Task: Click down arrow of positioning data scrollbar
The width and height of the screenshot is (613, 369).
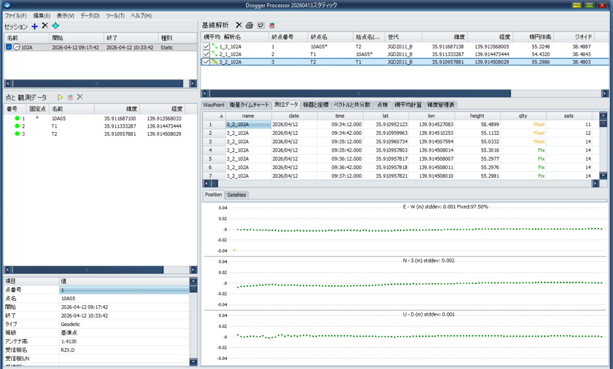Action: (x=603, y=176)
